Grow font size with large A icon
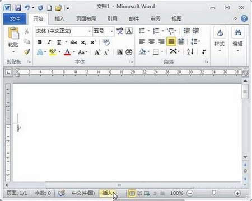 tap(97, 52)
